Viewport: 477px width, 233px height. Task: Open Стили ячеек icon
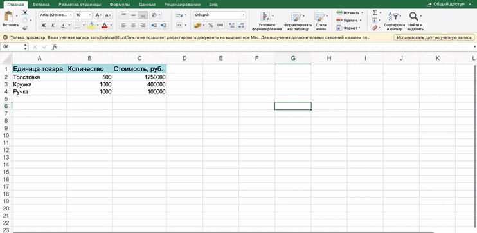tap(319, 17)
